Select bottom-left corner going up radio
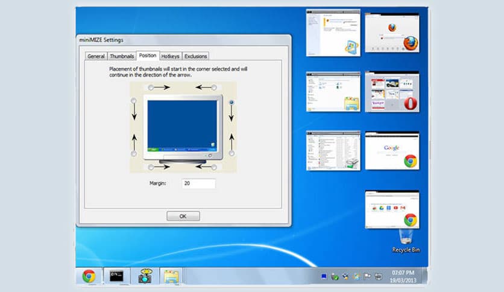 tap(134, 153)
